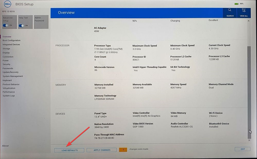Image resolution: width=257 pixels, height=159 pixels.
Task: Open Update,Recovery section
Action: pos(11,72)
